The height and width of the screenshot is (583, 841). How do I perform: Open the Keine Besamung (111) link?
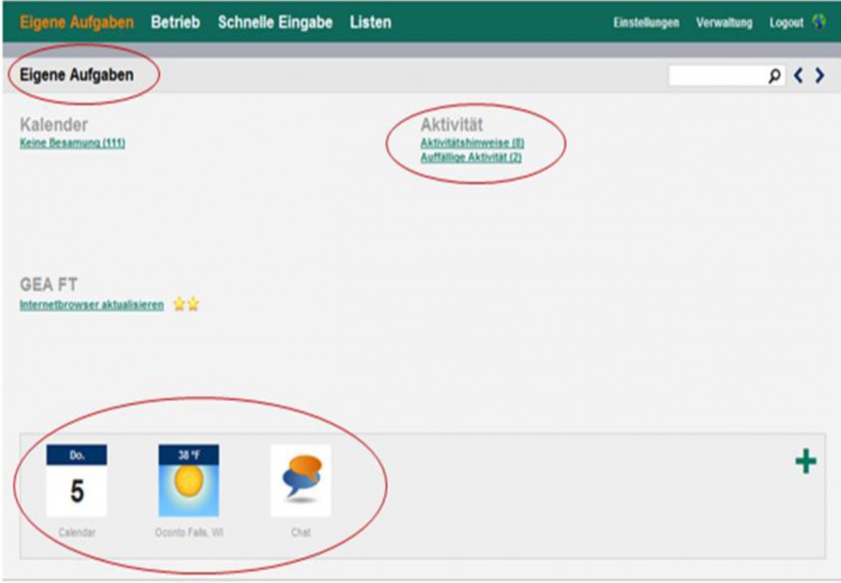tap(72, 143)
